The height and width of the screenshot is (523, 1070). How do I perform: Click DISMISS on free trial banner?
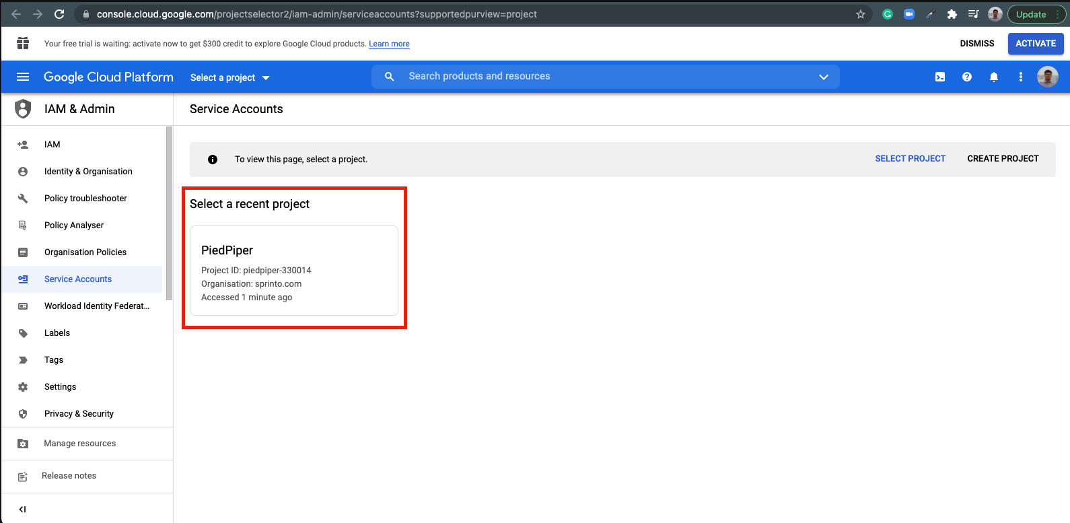click(x=977, y=44)
